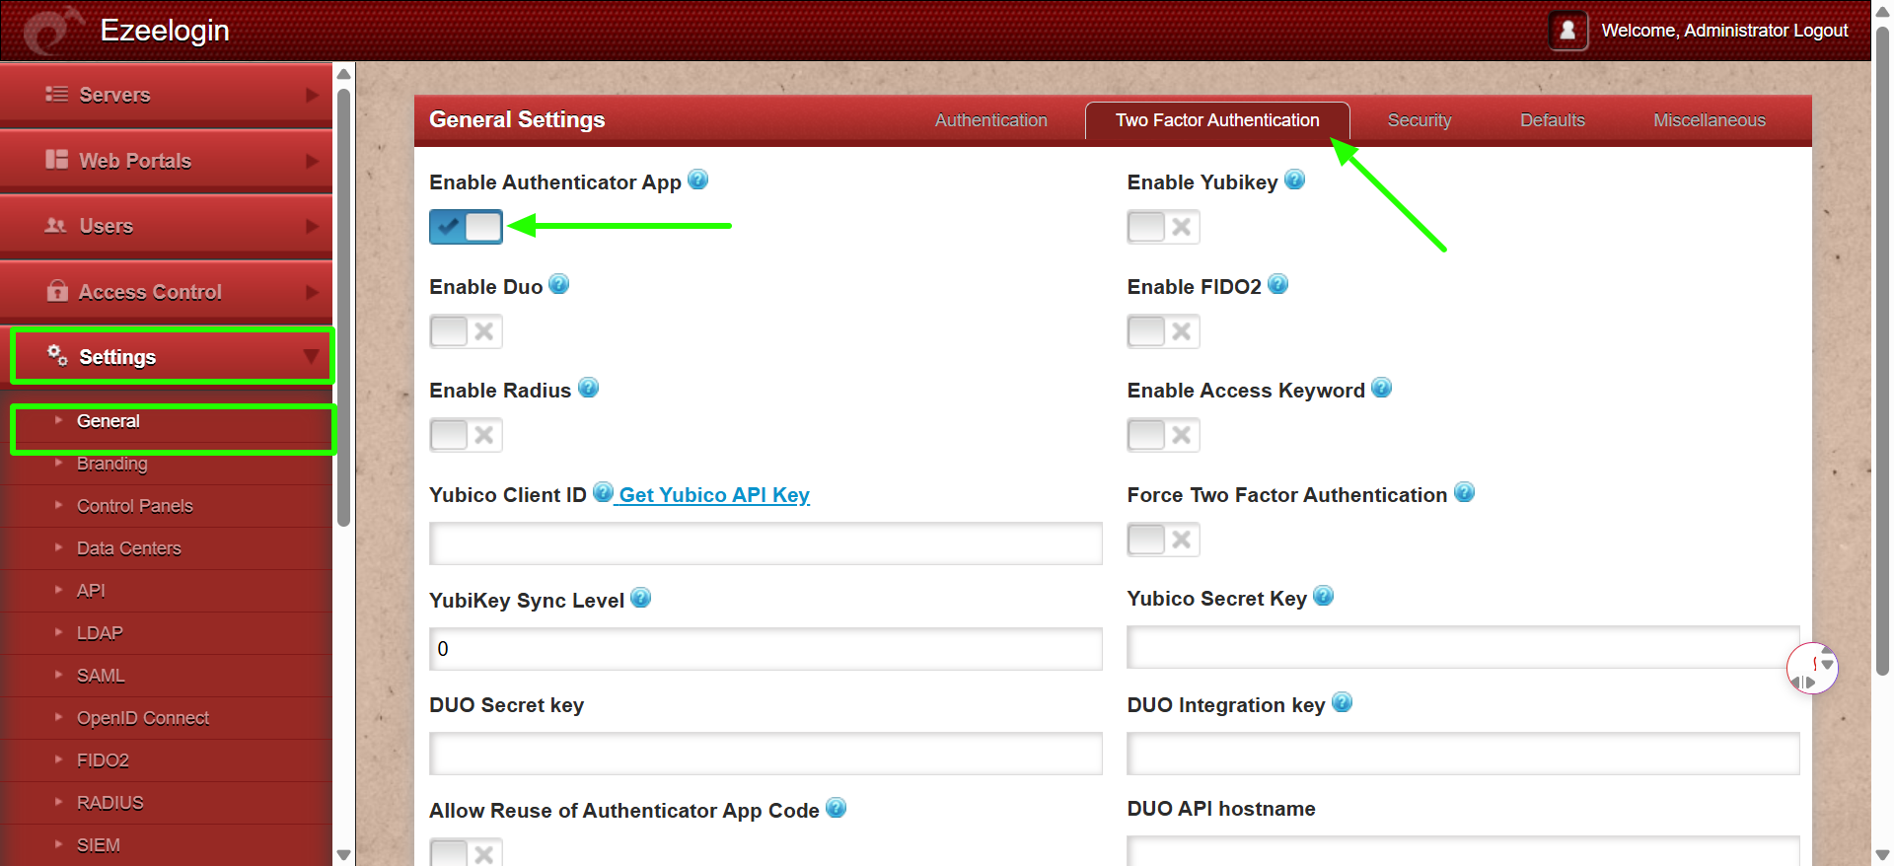Click the Logout link
This screenshot has width=1894, height=866.
click(1820, 31)
